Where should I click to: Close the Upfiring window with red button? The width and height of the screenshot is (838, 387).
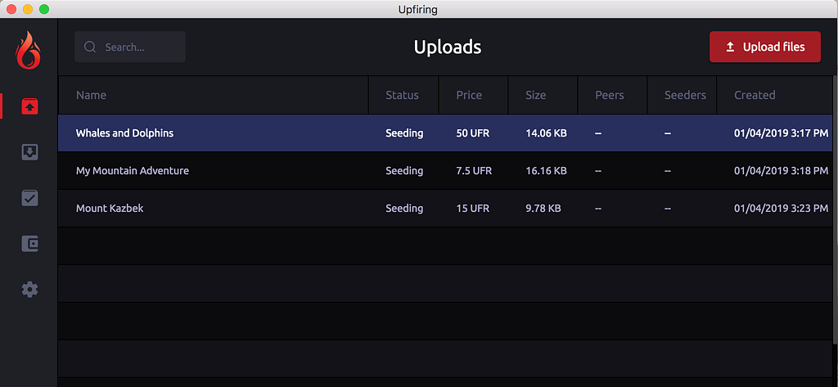tap(11, 9)
